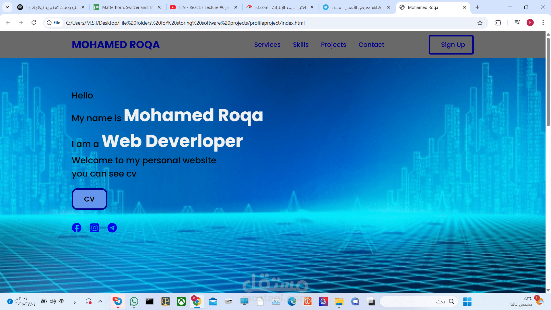Go to the Services section link
The width and height of the screenshot is (551, 310).
click(267, 44)
